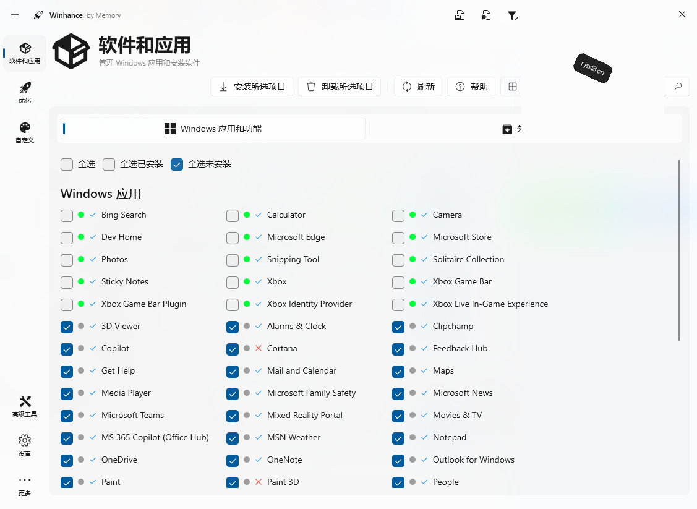
Task: Click the Photos app label
Action: click(x=114, y=259)
